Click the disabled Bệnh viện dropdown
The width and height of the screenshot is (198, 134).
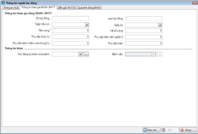[x=140, y=54]
